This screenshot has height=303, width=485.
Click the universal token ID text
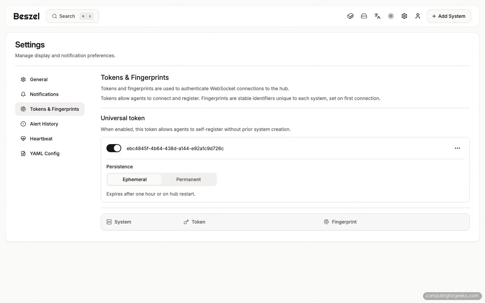(x=175, y=148)
